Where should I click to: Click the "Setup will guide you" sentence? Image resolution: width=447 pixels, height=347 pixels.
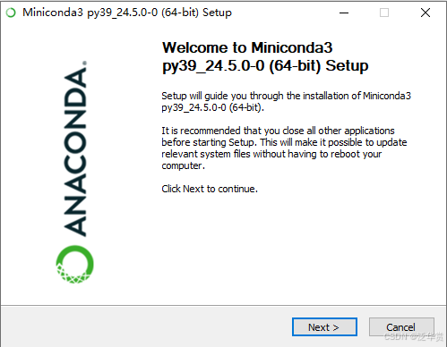286,101
